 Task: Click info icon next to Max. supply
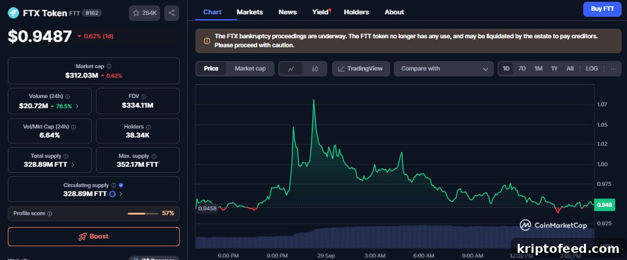(x=154, y=157)
